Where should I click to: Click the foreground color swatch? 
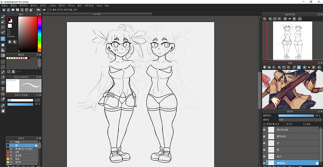point(9,19)
